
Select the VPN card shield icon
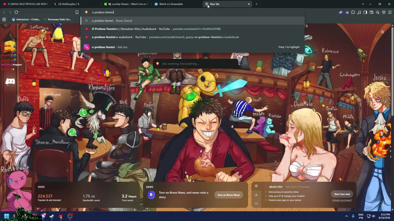256,186
